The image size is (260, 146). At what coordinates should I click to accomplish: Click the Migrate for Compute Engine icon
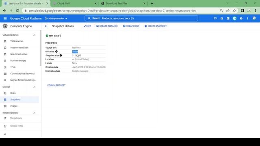click(x=5, y=80)
